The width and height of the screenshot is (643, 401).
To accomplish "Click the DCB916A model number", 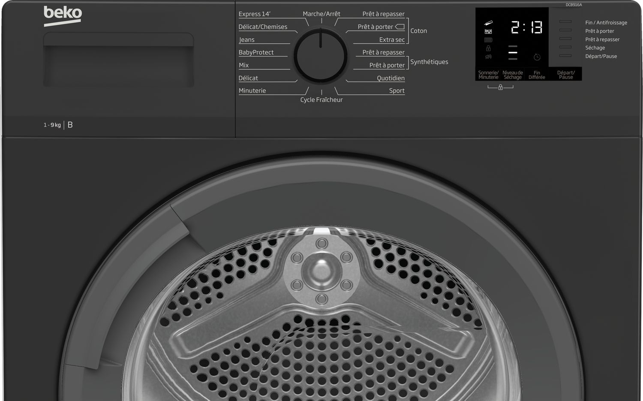I will (574, 5).
